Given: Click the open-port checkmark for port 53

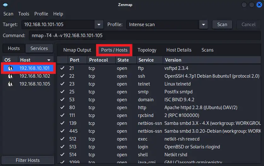Looking at the screenshot, I should click(62, 99).
